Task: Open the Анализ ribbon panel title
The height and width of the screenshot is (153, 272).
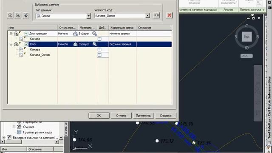Action: 228,10
